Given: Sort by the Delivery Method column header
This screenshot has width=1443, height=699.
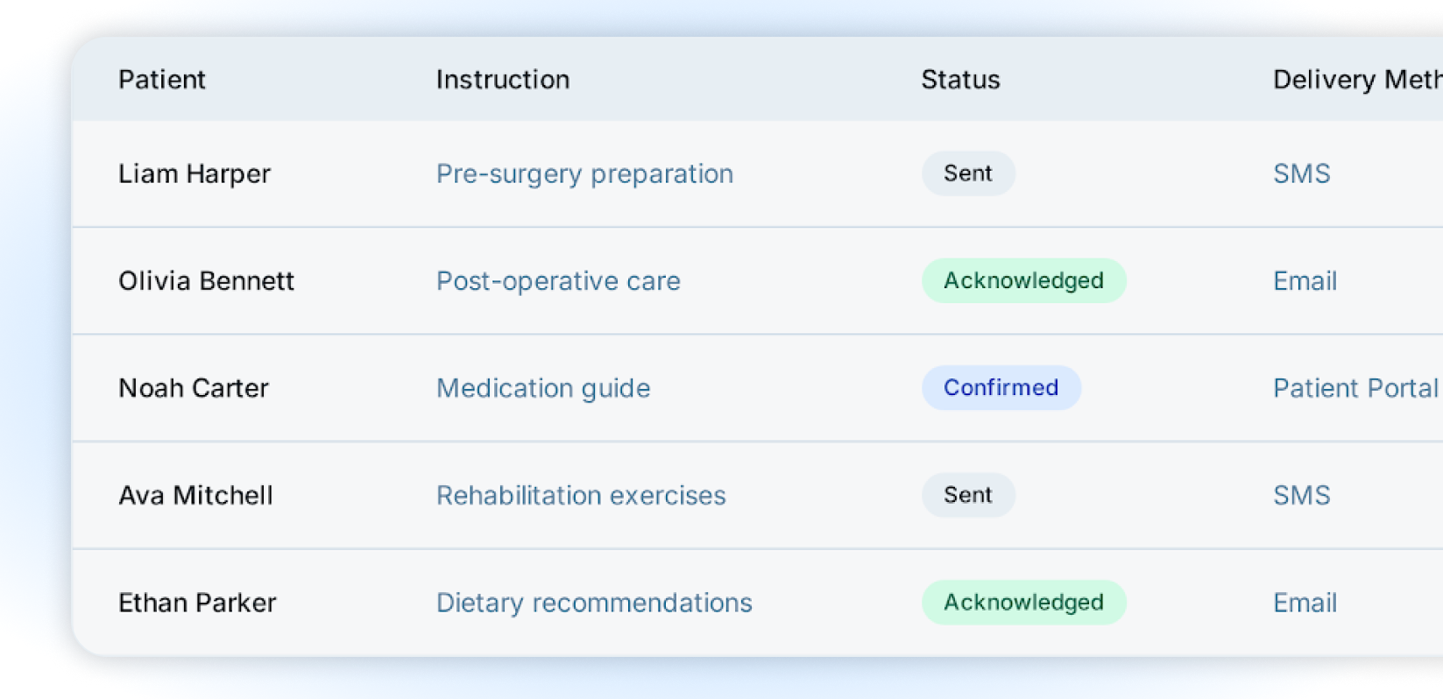Looking at the screenshot, I should click(x=1349, y=80).
